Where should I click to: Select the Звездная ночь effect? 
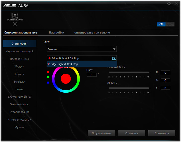point(19,104)
